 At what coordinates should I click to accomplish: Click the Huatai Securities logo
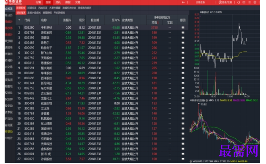tap(14, 2)
